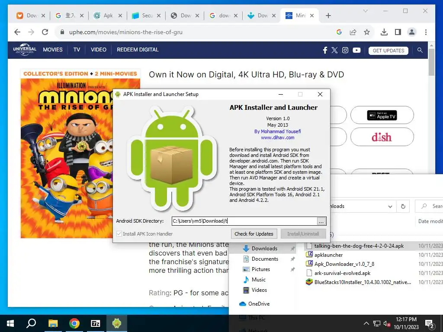This screenshot has height=332, width=443.
Task: Open Chrome three-dot menu
Action: 426,32
